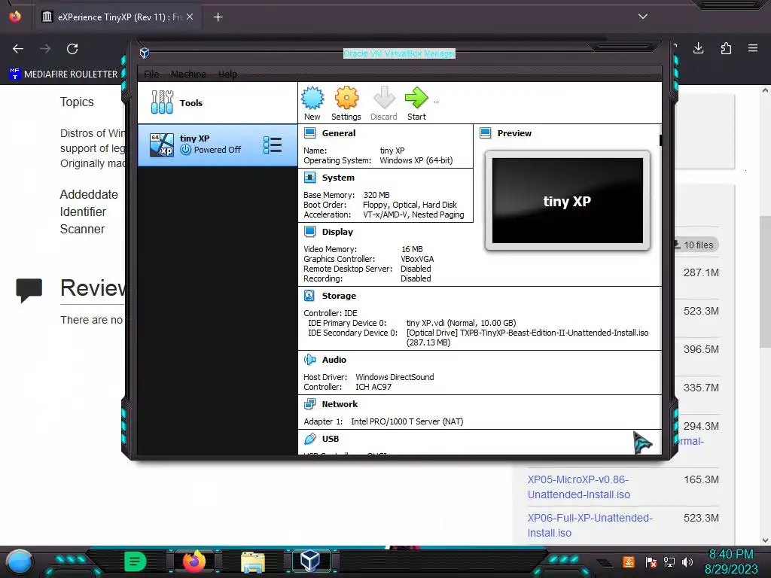The width and height of the screenshot is (771, 578).
Task: Click the network tray icon
Action: click(669, 562)
